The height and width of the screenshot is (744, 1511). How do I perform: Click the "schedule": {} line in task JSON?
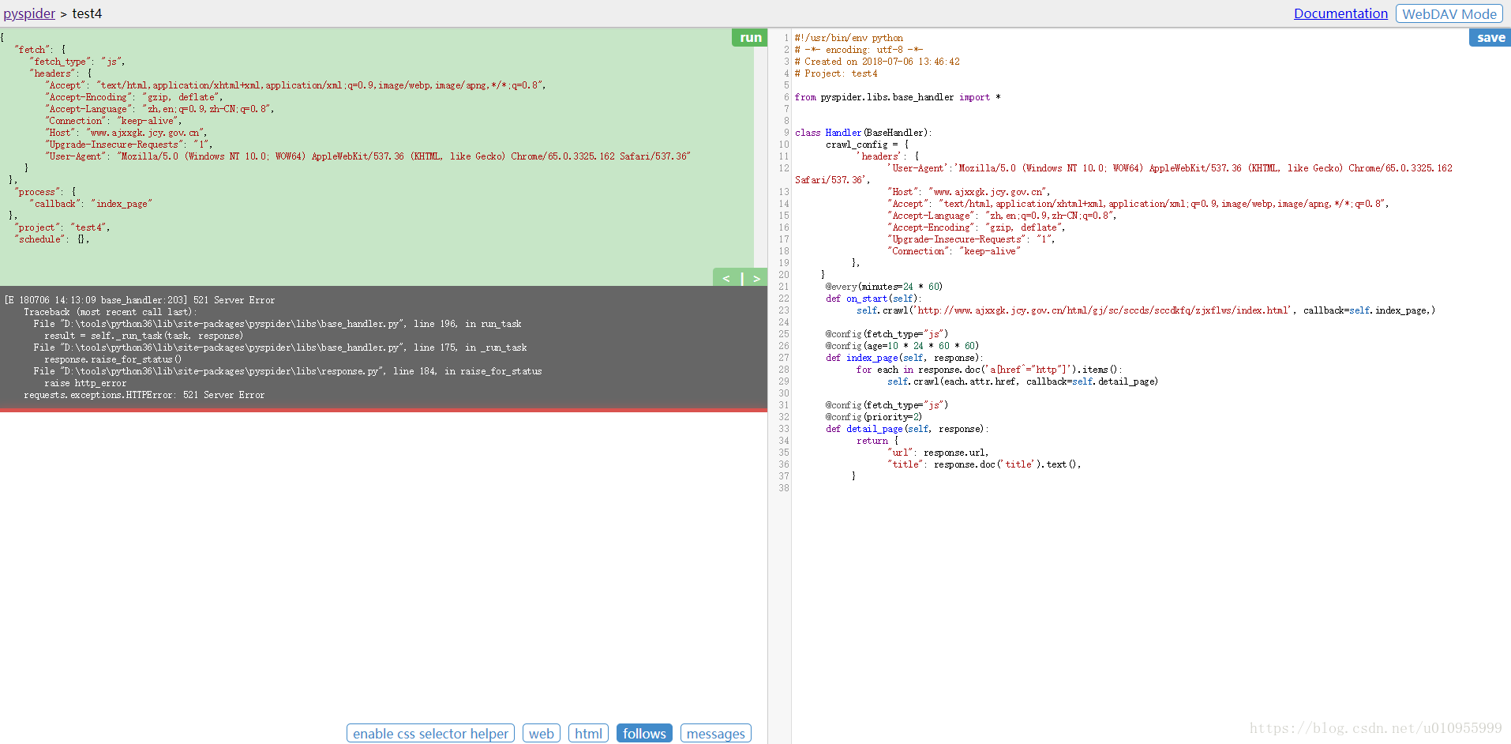[x=52, y=239]
